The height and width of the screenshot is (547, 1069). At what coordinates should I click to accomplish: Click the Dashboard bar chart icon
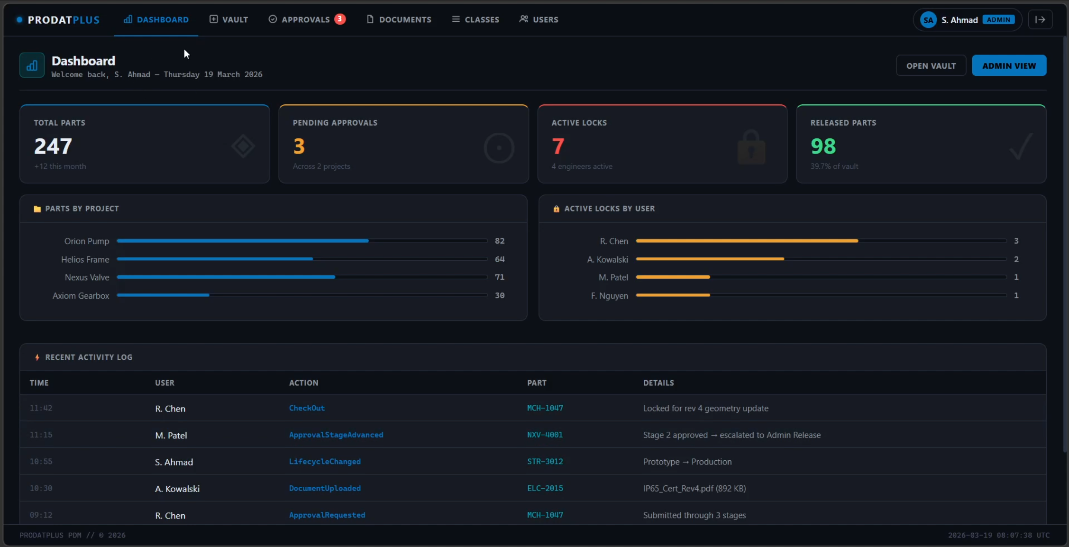[x=32, y=65]
